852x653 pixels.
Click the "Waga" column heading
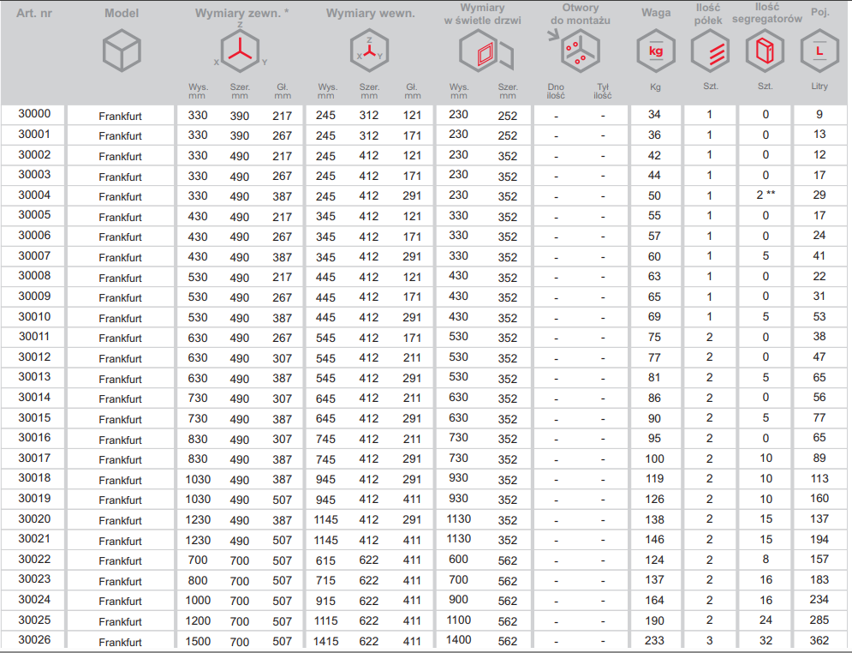click(x=656, y=14)
